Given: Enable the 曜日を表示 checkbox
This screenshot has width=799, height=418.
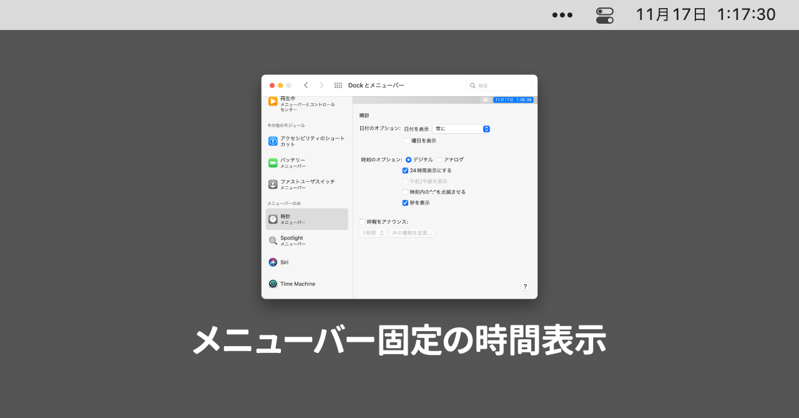Looking at the screenshot, I should 407,141.
